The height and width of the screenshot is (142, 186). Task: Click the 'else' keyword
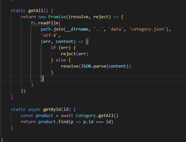pyautogui.click(x=61, y=60)
